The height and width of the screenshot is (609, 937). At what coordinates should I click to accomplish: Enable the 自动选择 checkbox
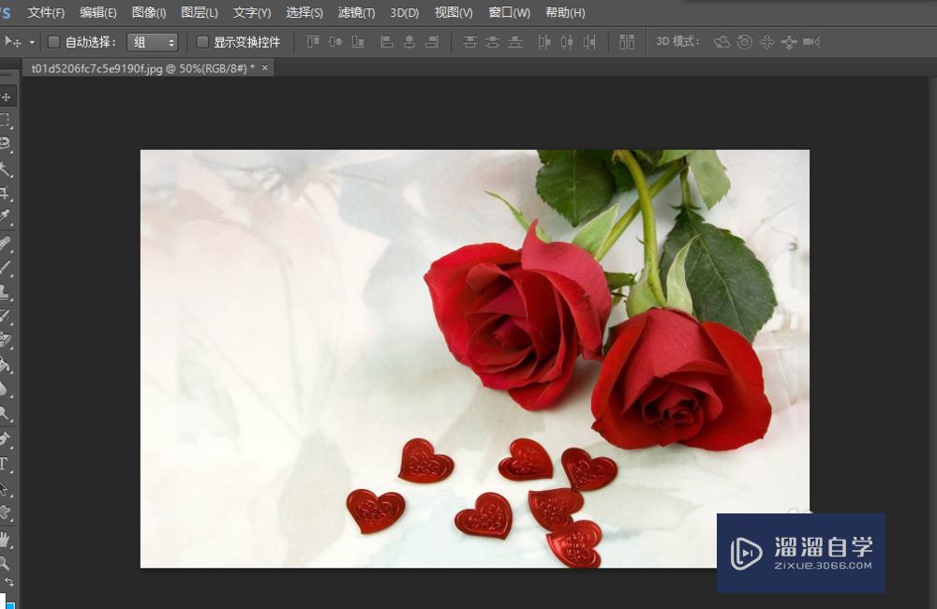pyautogui.click(x=53, y=42)
